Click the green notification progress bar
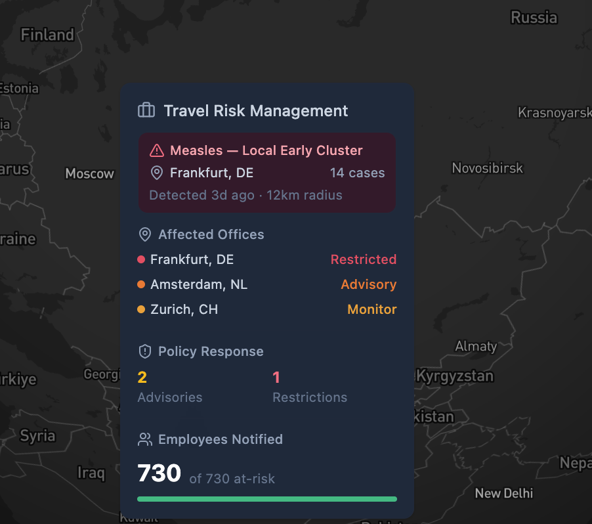This screenshot has height=524, width=592. 267,498
